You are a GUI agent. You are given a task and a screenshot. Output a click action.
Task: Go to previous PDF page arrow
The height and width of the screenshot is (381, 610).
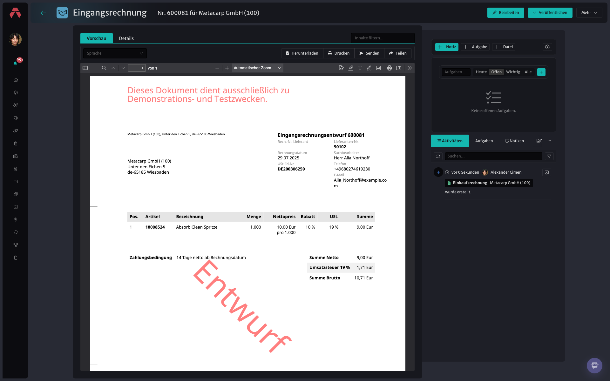[113, 68]
